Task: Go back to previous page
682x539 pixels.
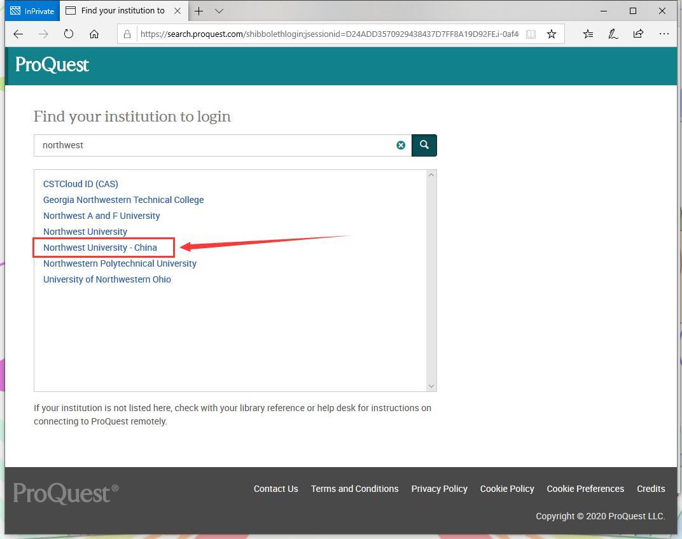Action: [x=18, y=34]
